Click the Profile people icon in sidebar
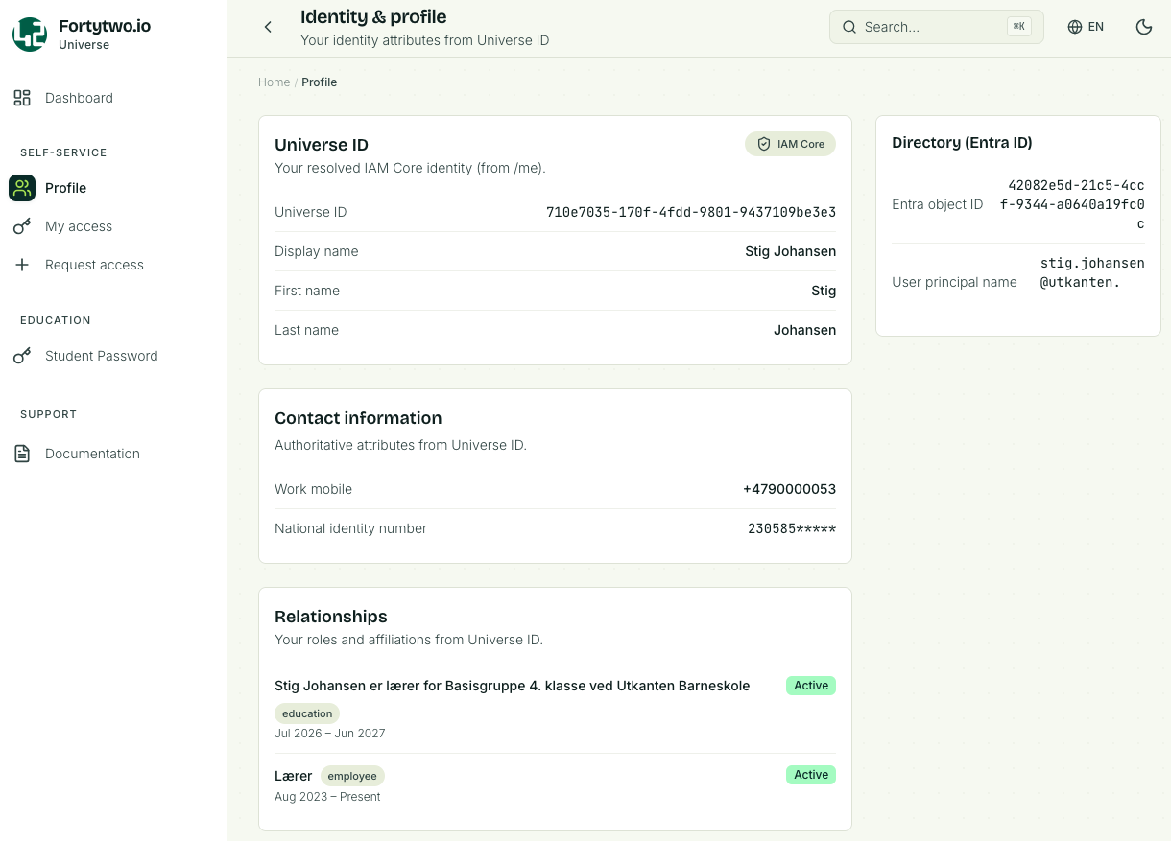This screenshot has width=1171, height=841. 22,188
